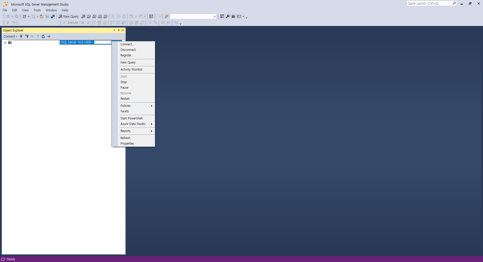This screenshot has height=262, width=483.
Task: Open the SQL editor toolbar overflow options arrow
Action: click(180, 23)
